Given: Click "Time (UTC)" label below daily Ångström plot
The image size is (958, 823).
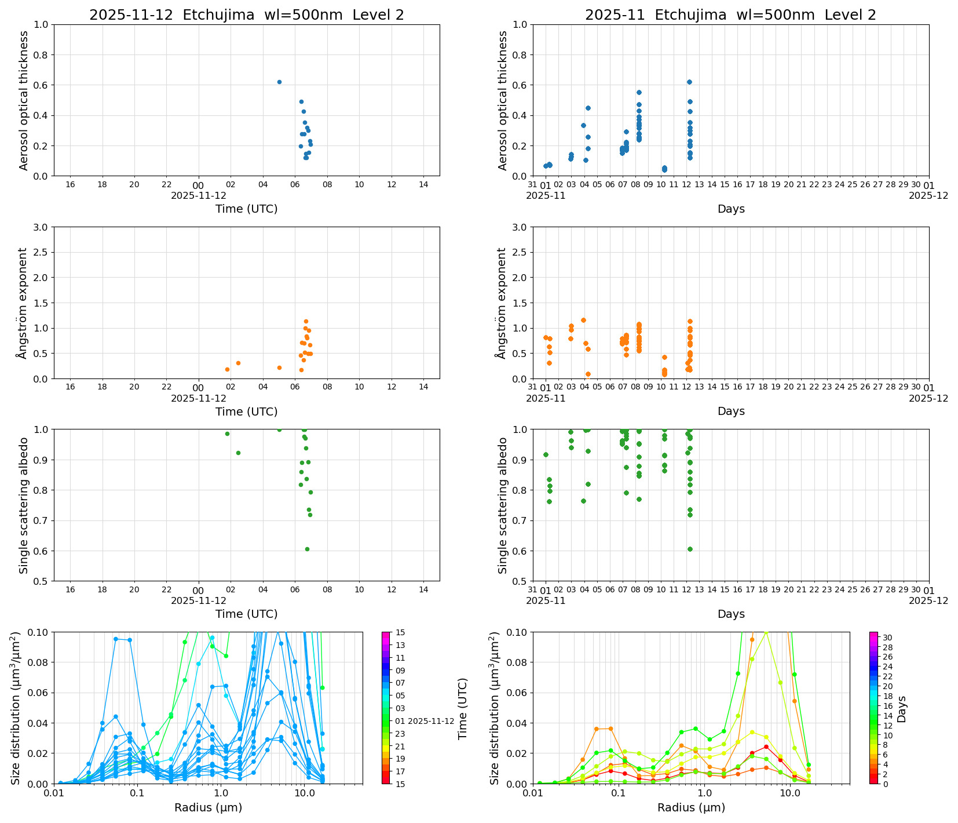Looking at the screenshot, I should (246, 412).
